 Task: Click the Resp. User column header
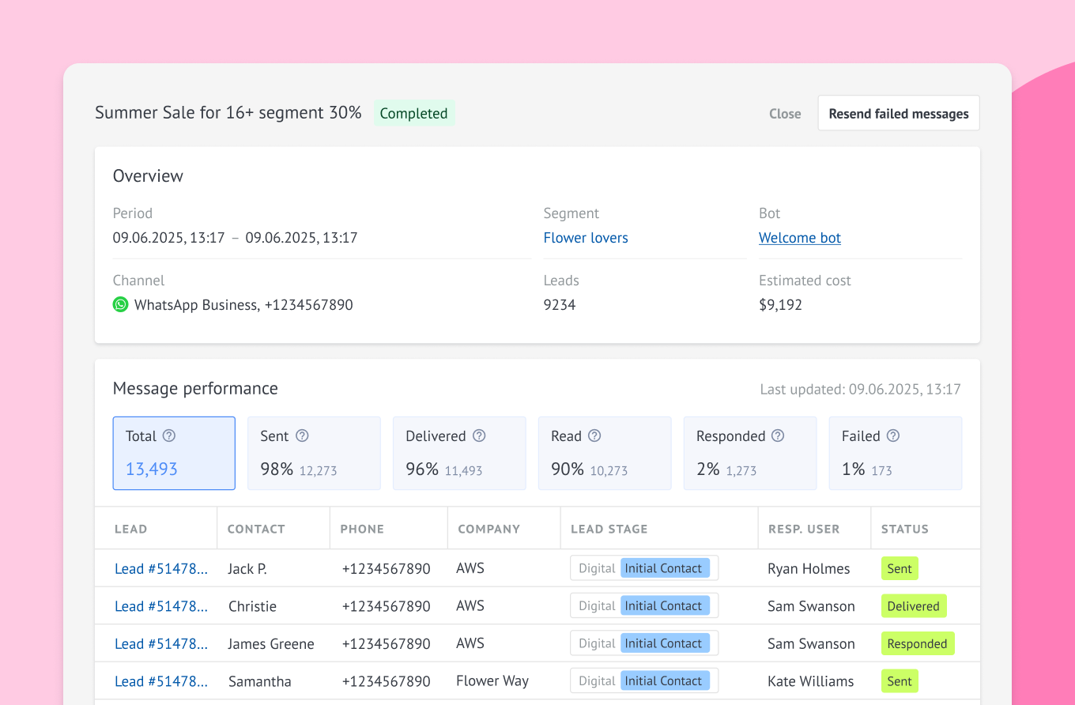803,529
